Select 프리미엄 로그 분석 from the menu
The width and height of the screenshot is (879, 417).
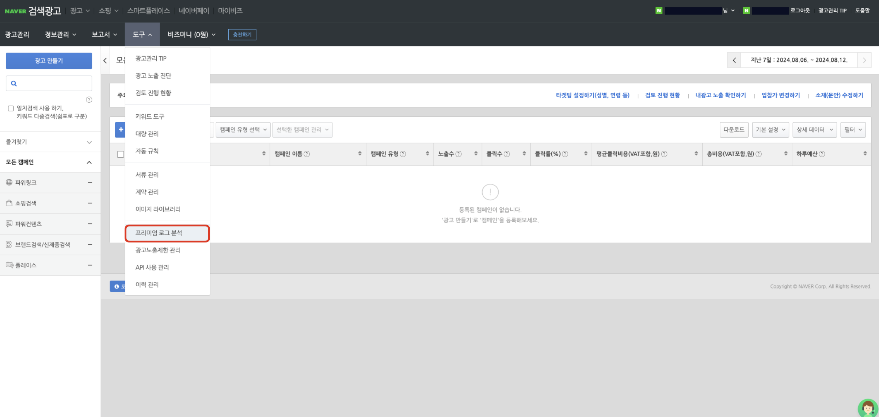tap(158, 233)
